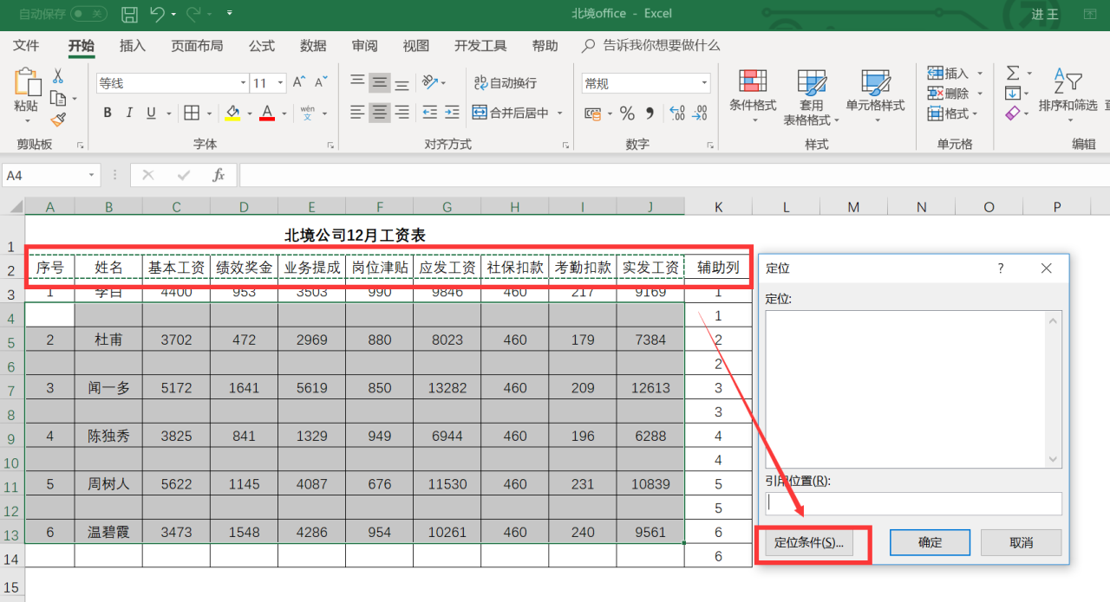Click the decrease indent icon
Viewport: 1110px width, 602px height.
429,113
